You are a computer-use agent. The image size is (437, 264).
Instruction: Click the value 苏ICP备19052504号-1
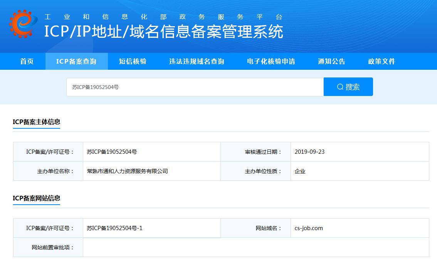tap(114, 228)
